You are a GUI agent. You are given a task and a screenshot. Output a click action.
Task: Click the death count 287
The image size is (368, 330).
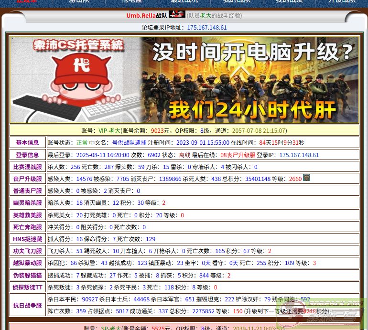click(109, 167)
